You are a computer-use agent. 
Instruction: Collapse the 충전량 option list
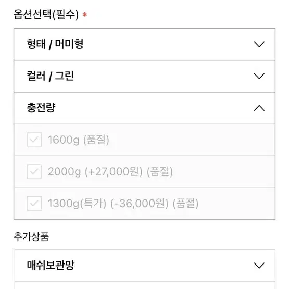tap(145, 108)
